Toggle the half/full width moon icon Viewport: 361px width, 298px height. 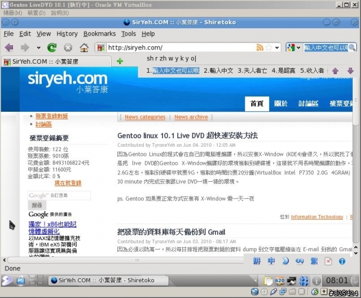pyautogui.click(x=285, y=261)
